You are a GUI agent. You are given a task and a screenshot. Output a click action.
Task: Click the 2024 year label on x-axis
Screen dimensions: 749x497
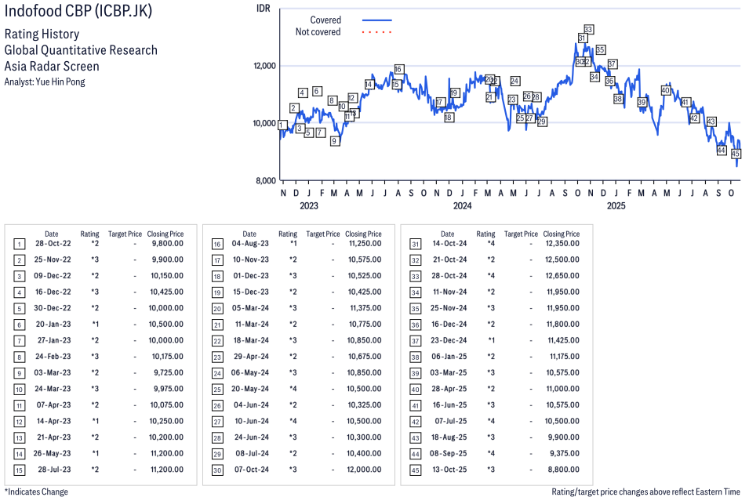coord(462,206)
